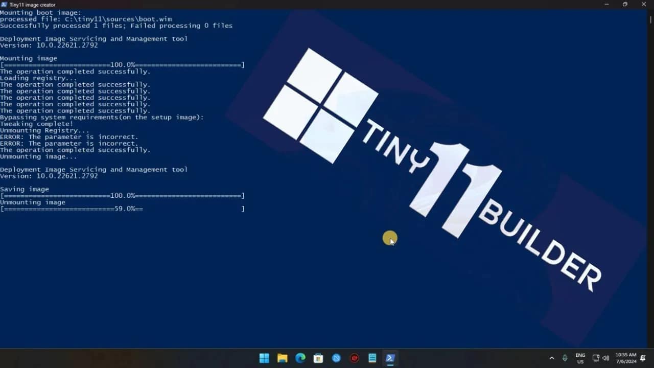Viewport: 654px width, 368px height.
Task: Select the active PowerShell icon running Tiny11 builder
Action: click(x=390, y=358)
